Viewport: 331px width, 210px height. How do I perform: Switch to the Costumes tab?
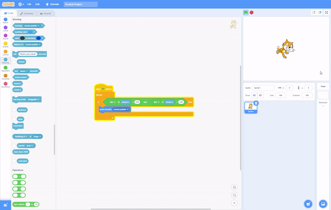coord(27,13)
